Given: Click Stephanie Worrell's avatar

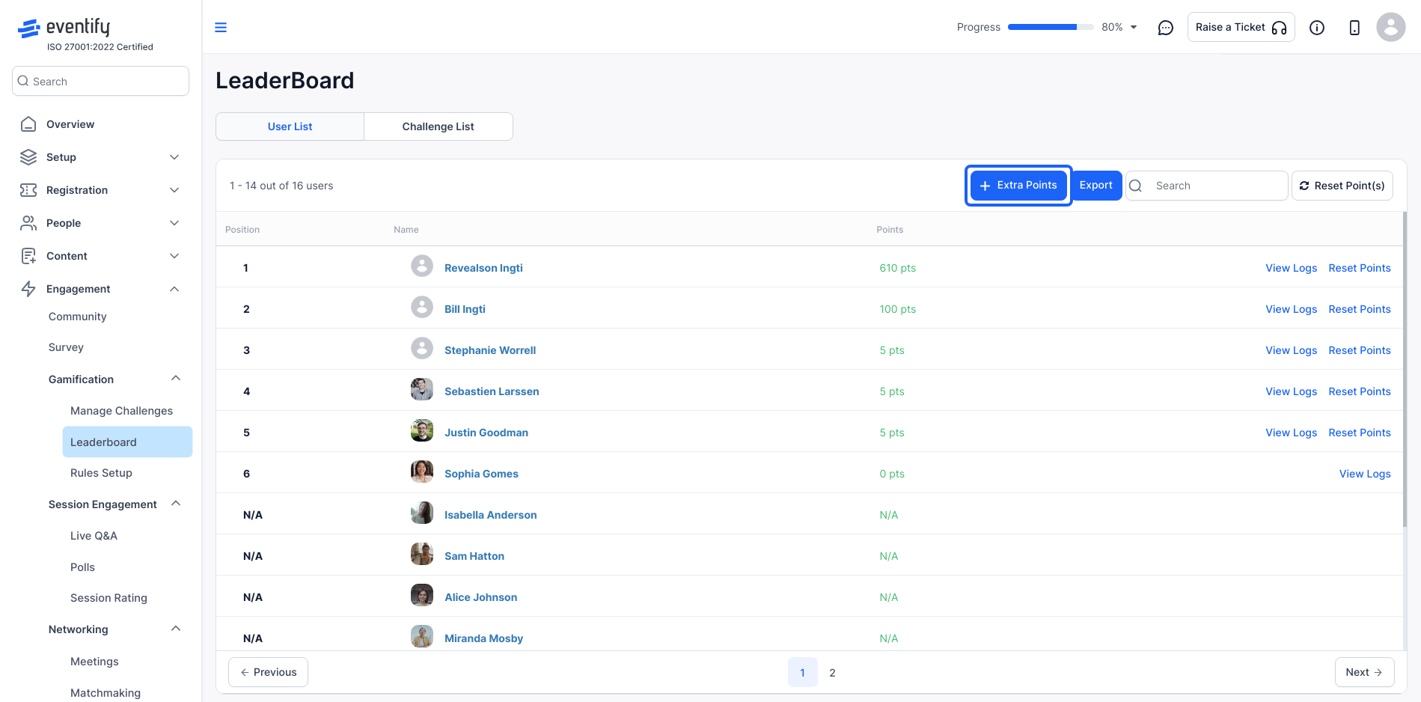Looking at the screenshot, I should (422, 348).
